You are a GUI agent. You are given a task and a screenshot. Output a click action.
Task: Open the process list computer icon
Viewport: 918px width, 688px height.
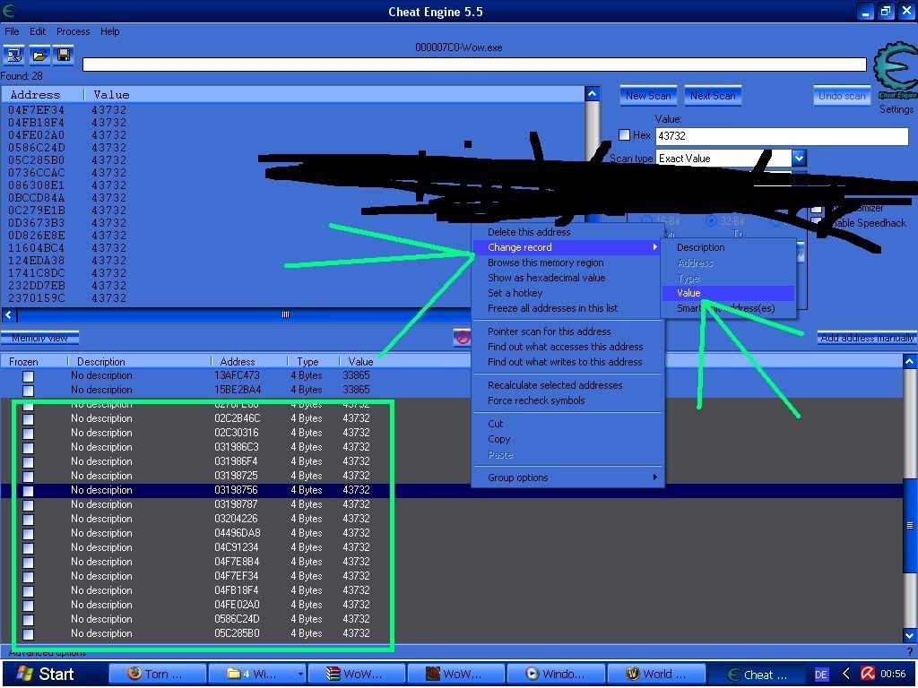13,56
